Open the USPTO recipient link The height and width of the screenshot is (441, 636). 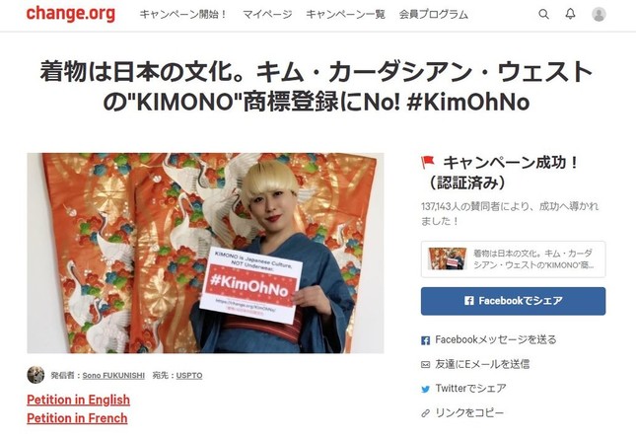click(x=189, y=376)
